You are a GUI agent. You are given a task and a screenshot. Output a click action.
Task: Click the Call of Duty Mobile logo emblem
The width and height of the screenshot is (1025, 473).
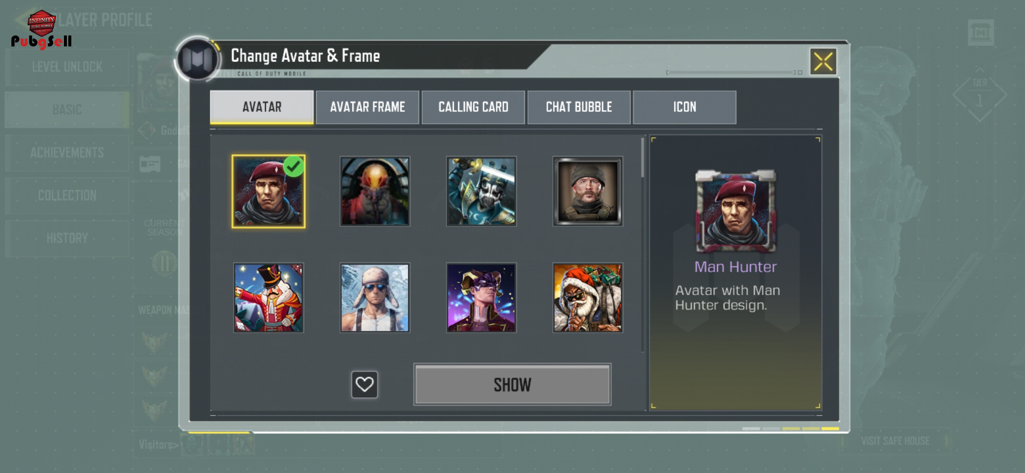(x=197, y=59)
